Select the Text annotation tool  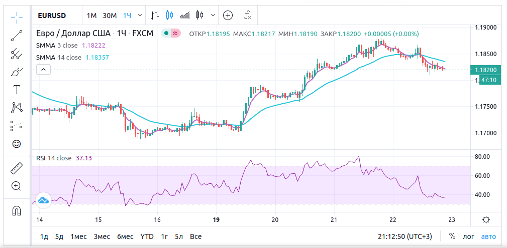tap(17, 90)
